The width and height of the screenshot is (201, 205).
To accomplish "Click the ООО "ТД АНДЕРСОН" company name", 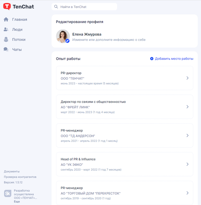I will [78, 136].
